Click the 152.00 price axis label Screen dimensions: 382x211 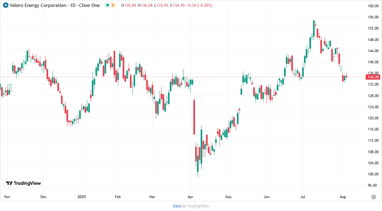(x=373, y=28)
